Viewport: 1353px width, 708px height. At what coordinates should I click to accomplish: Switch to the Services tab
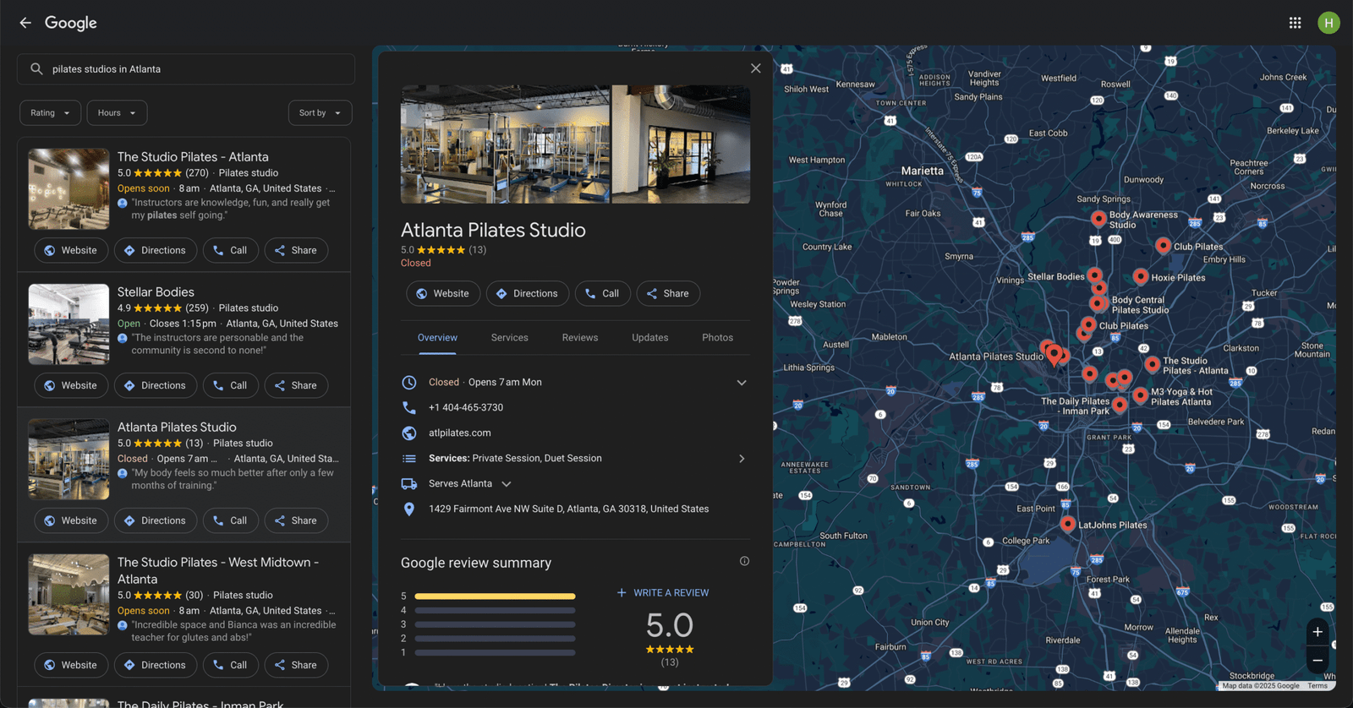pyautogui.click(x=510, y=338)
